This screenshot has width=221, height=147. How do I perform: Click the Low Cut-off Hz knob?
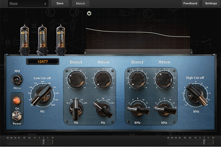(x=43, y=95)
